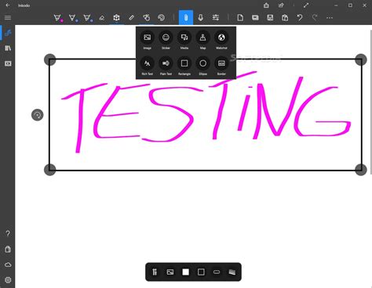Open help with the question mark icon
The height and width of the screenshot is (288, 372).
(8, 233)
